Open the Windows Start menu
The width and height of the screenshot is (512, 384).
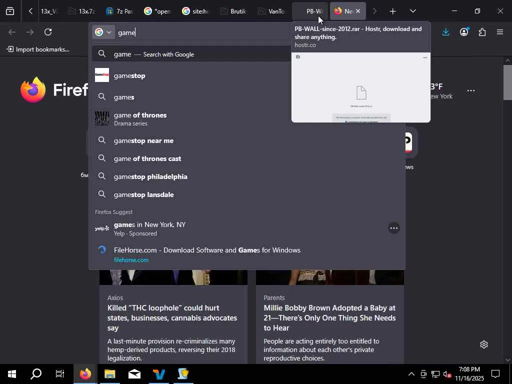[x=12, y=374]
